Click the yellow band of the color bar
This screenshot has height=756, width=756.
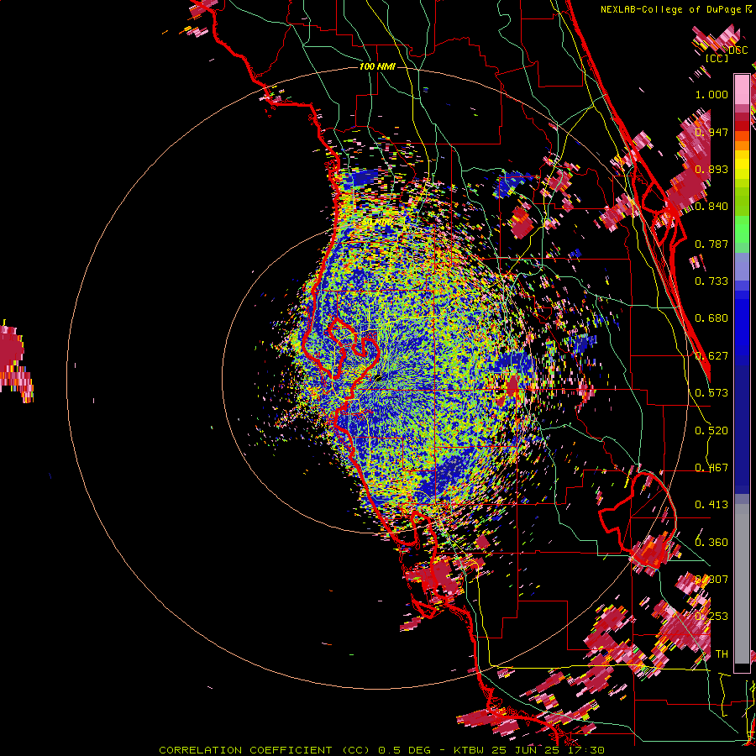[x=742, y=165]
